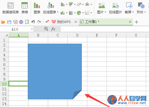Screen dimensions: 149x107
Task: Expand the bar chart dropdown arrow
Action: [x=75, y=4]
